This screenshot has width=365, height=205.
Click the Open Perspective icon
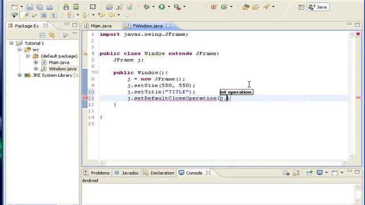click(x=301, y=7)
